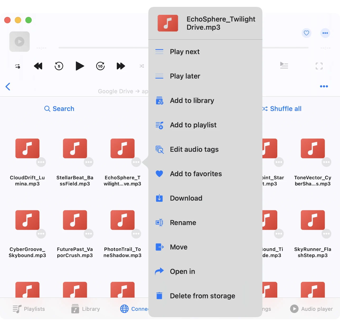Jump to previous track with rewind icon

click(x=38, y=66)
